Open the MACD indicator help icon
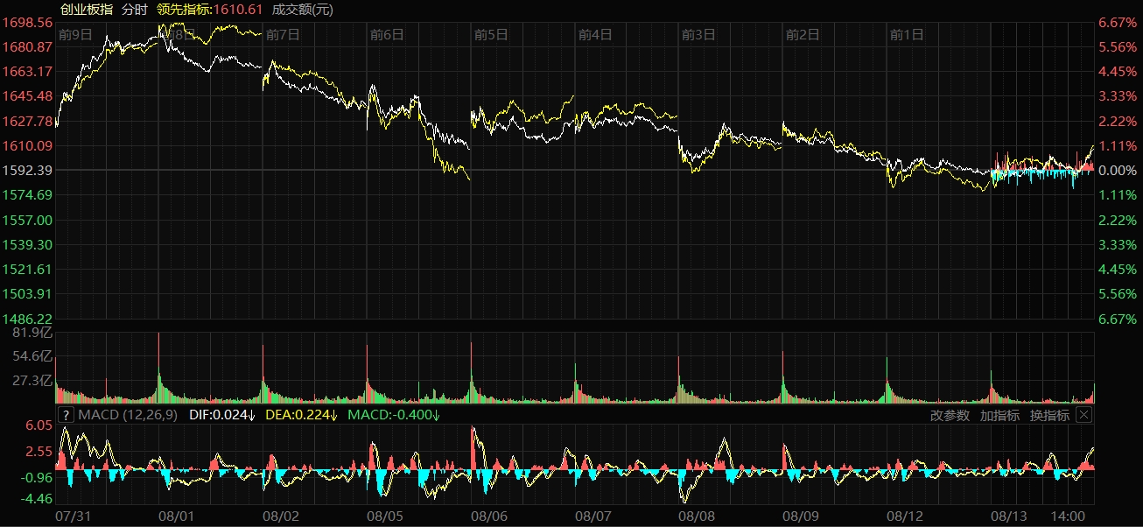Image resolution: width=1143 pixels, height=527 pixels. click(66, 415)
